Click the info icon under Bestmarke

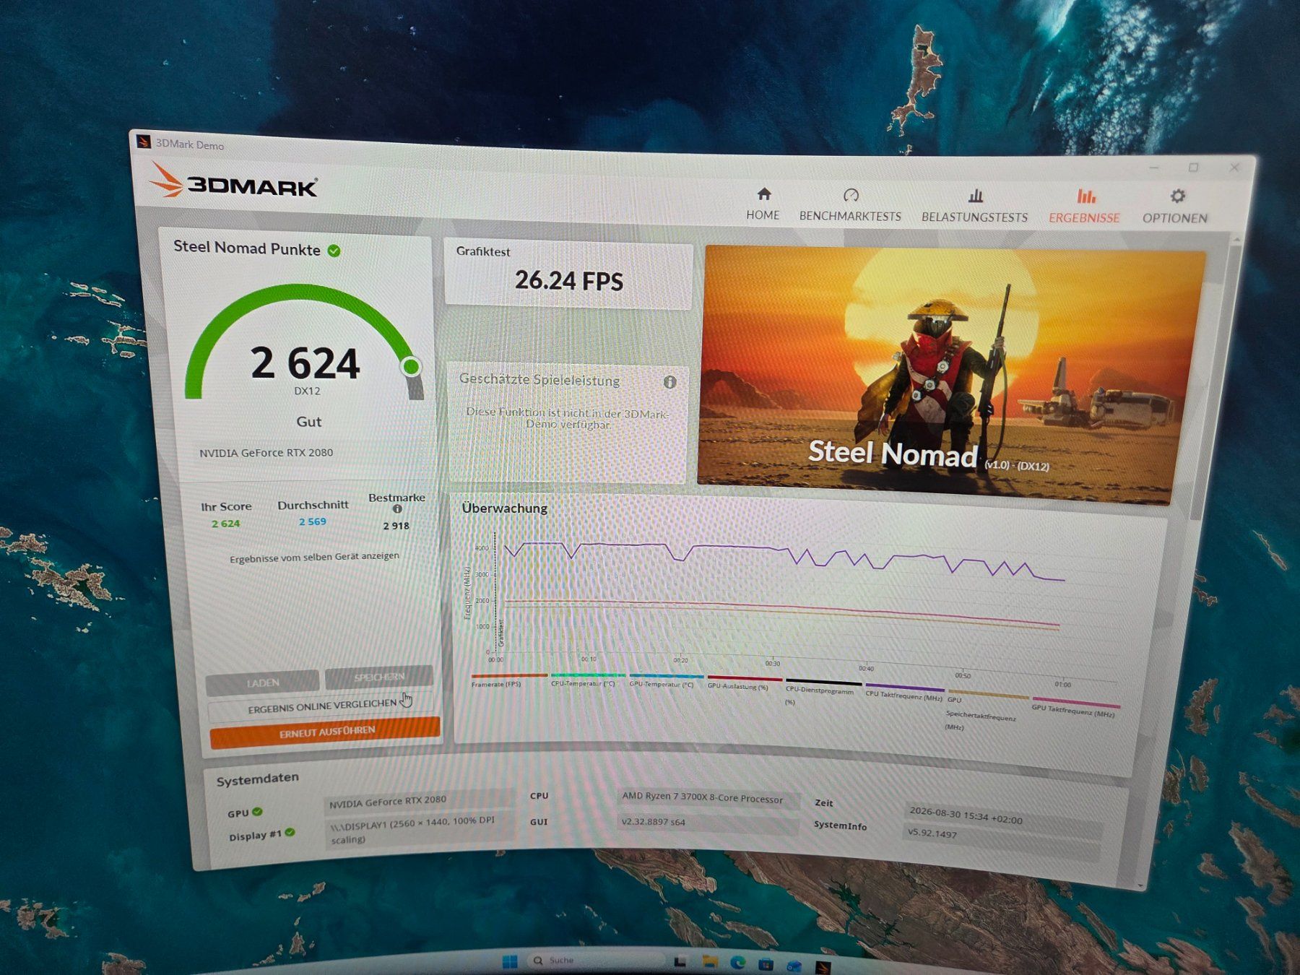397,509
